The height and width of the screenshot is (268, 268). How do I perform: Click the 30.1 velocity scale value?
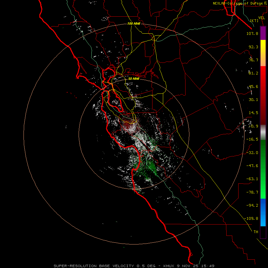pyautogui.click(x=253, y=100)
